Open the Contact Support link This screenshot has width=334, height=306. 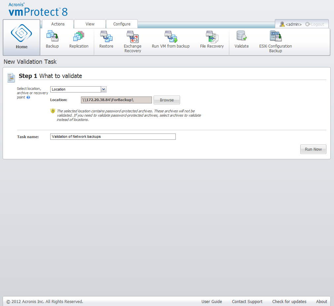click(247, 301)
